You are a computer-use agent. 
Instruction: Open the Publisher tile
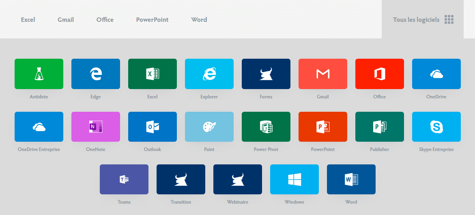[x=380, y=127]
